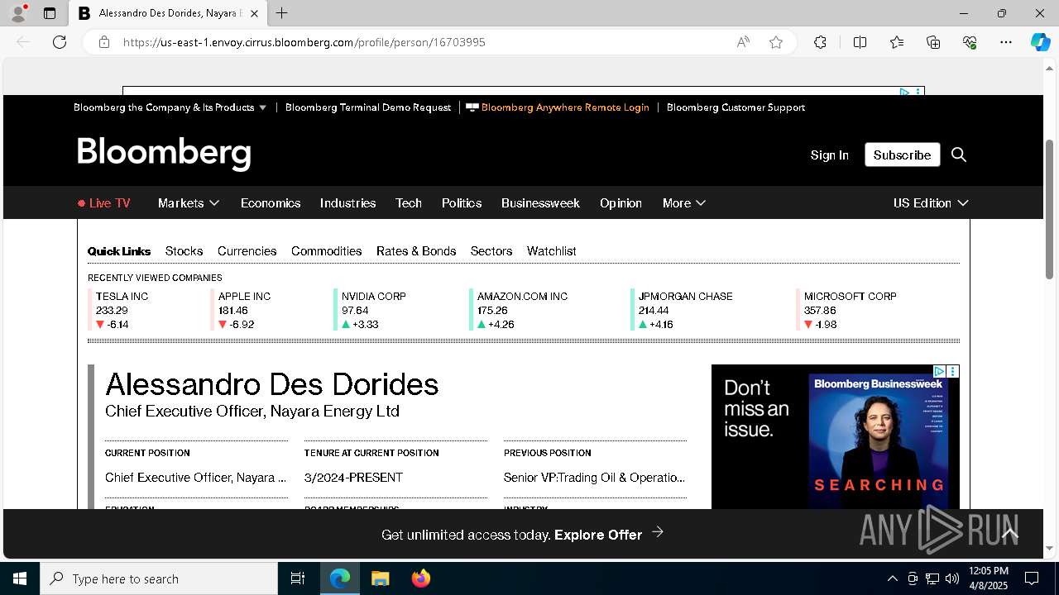Open Copilot sidebar
This screenshot has width=1059, height=595.
click(1040, 42)
